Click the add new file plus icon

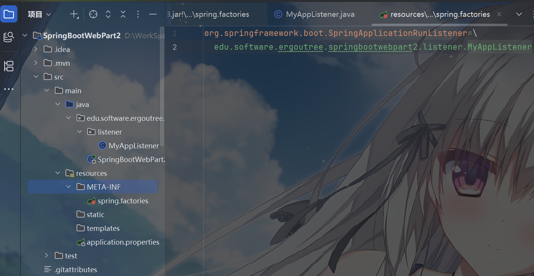click(x=74, y=15)
